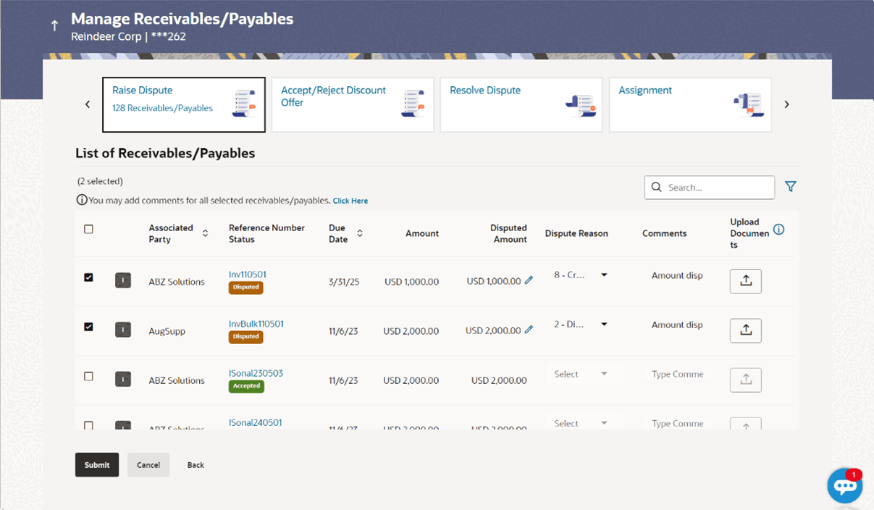Open the Click Here comments link
This screenshot has height=510, width=874.
point(350,201)
